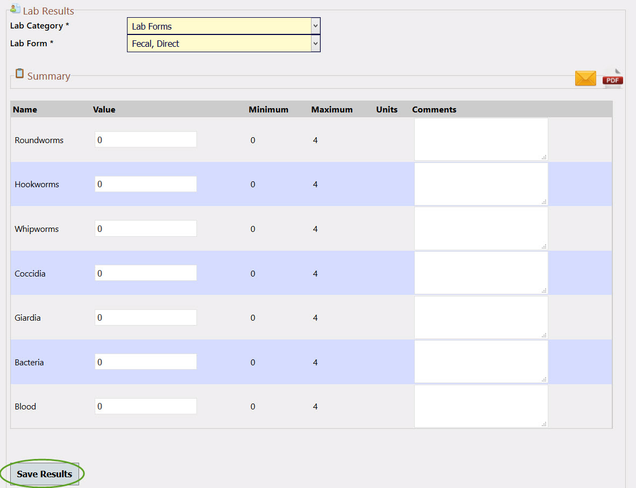This screenshot has width=636, height=488.
Task: Click the Whipworms value field
Action: pos(146,228)
